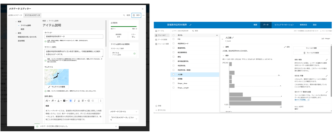335x133 pixels.
Task: Click the タイトル input field
Action: (x=74, y=37)
